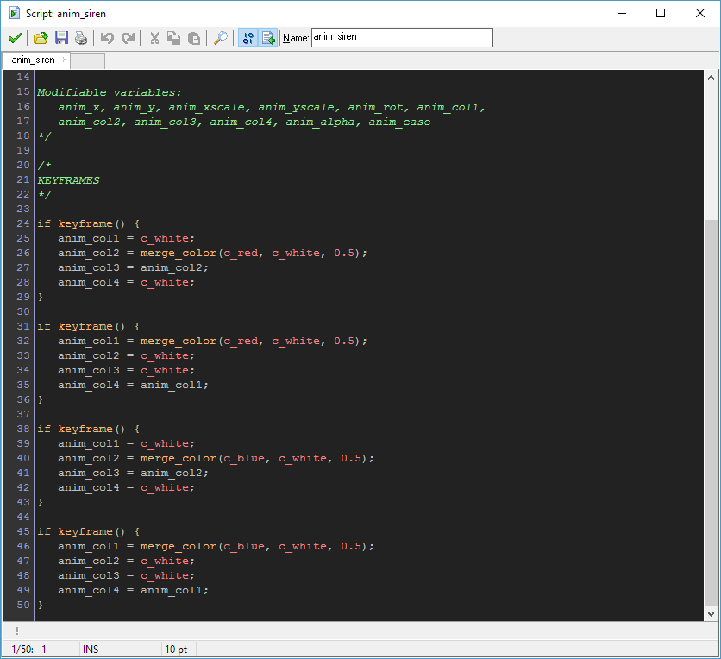The image size is (721, 659).
Task: Click the scrollbar down arrow
Action: tap(711, 613)
